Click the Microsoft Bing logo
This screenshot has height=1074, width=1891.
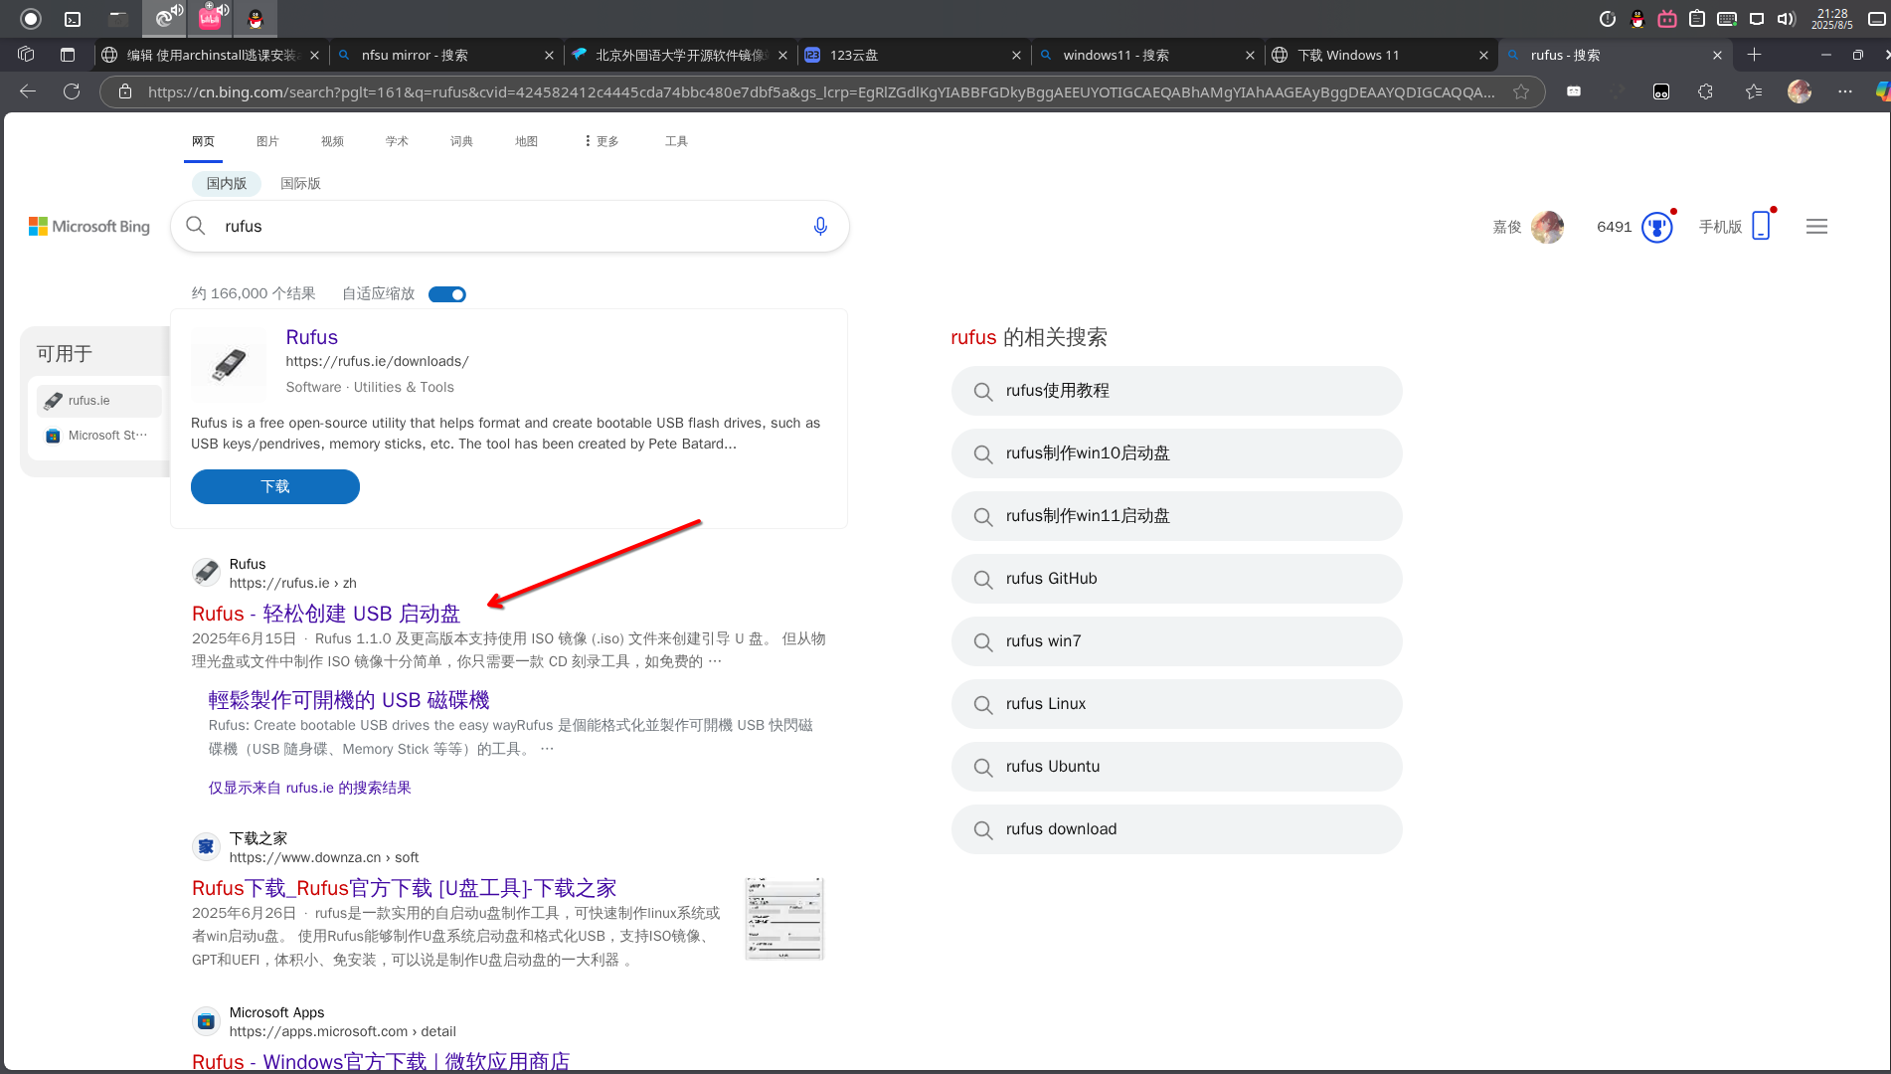click(89, 227)
